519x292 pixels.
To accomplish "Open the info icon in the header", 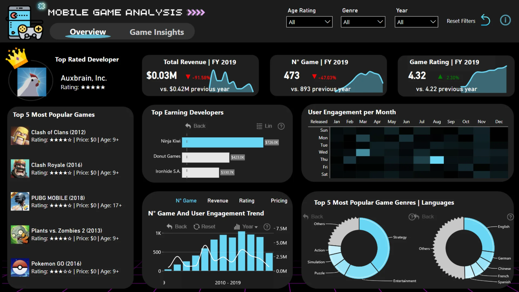I will (505, 20).
